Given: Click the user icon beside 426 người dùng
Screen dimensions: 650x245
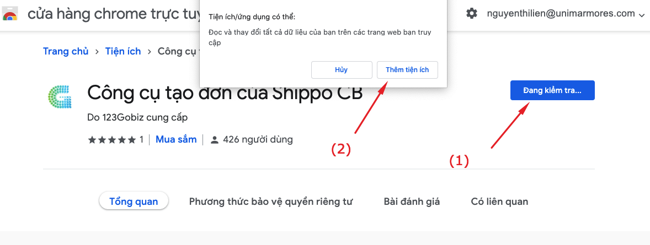Looking at the screenshot, I should 214,140.
